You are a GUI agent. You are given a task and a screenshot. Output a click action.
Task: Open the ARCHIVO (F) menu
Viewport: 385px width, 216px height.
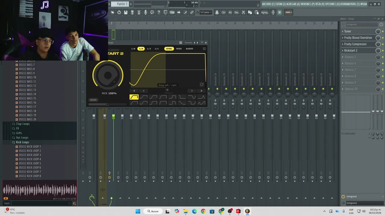[268, 4]
